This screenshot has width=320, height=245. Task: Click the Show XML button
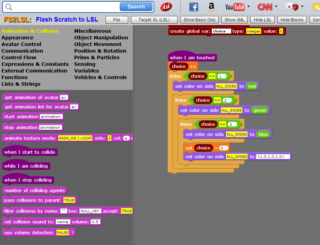coord(234,20)
